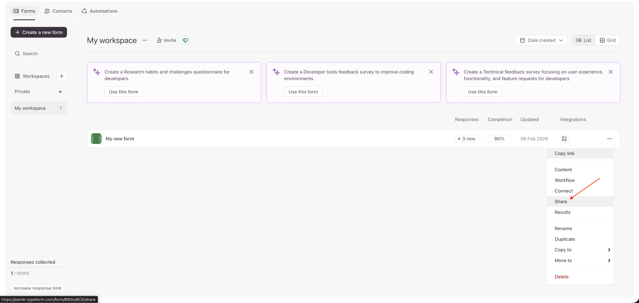Click the Create a new form button

click(39, 32)
